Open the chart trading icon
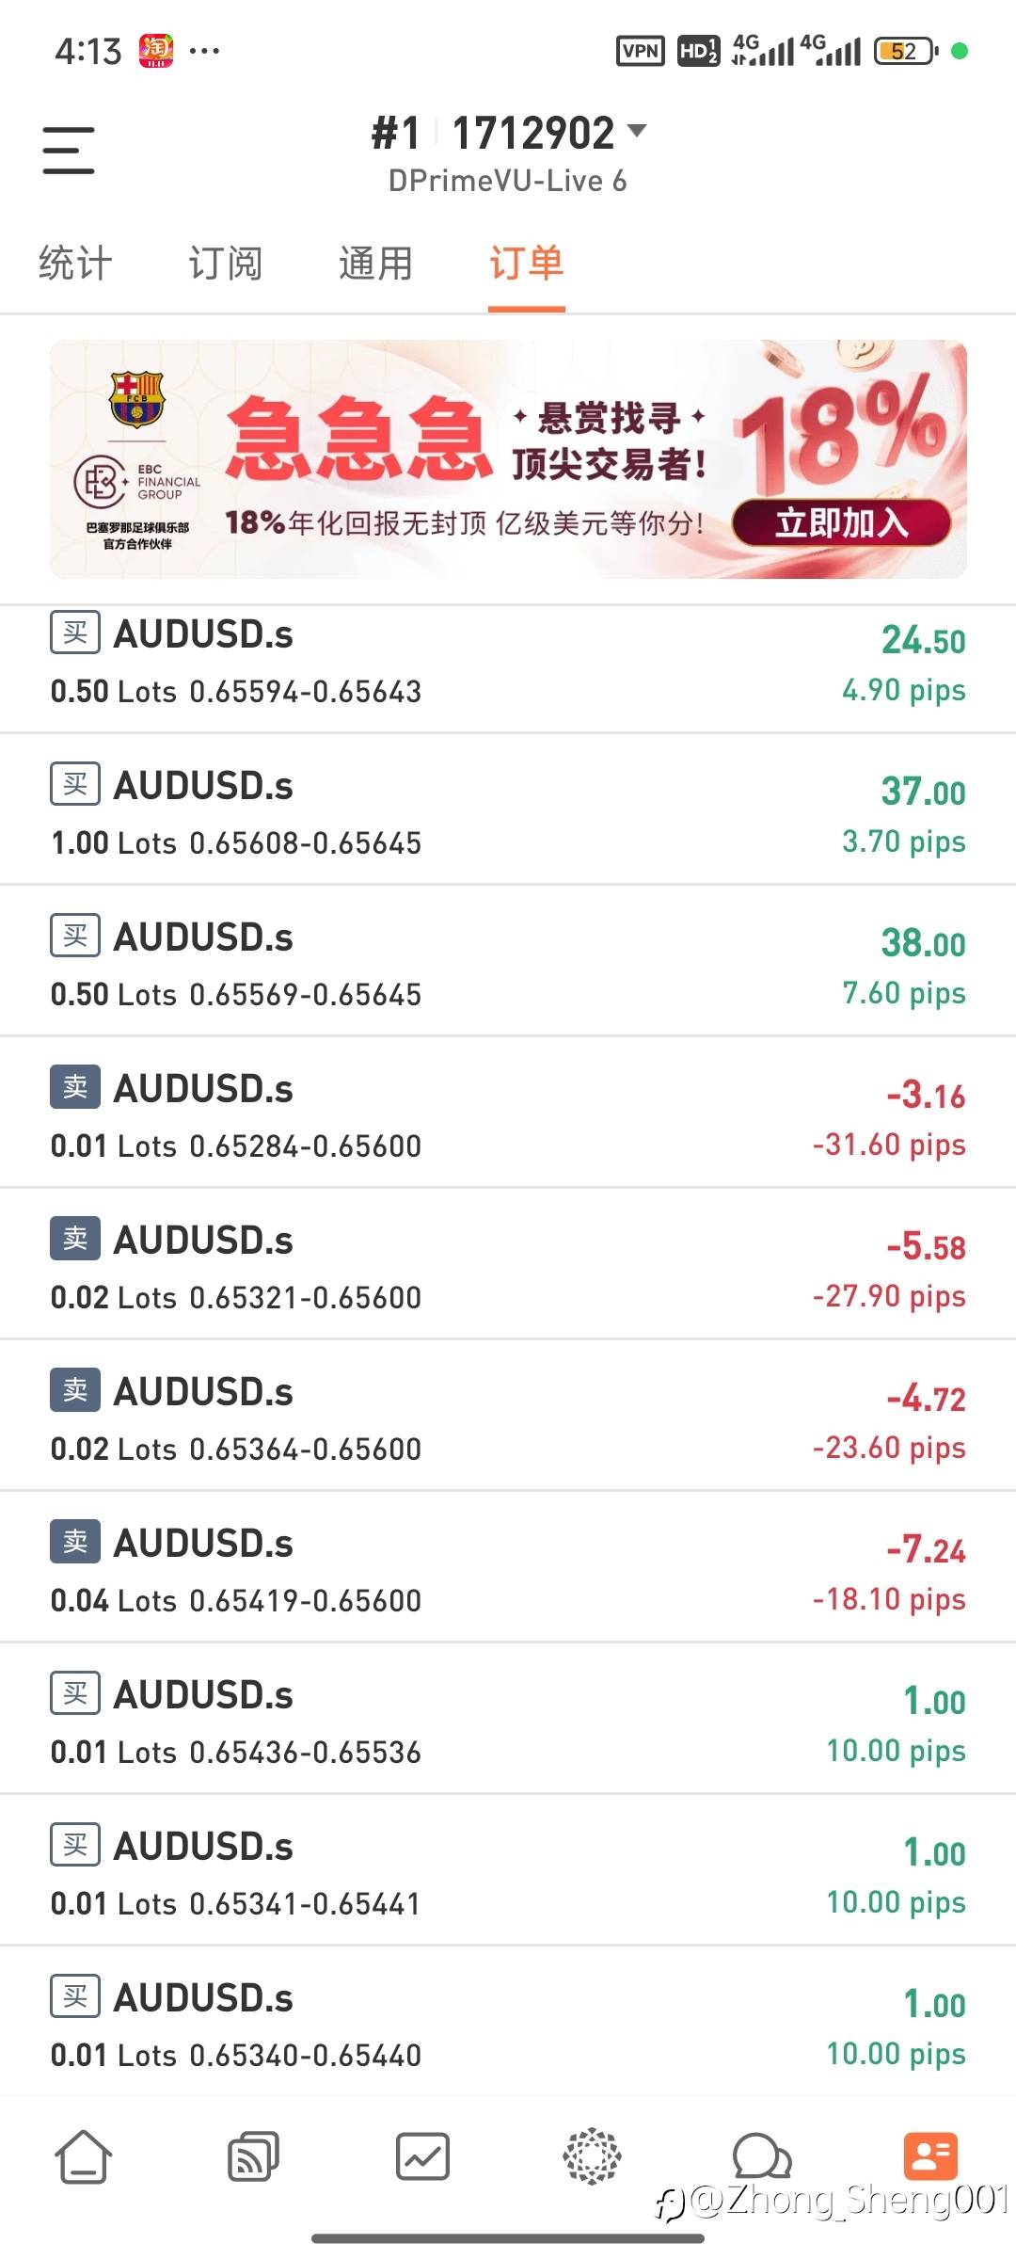The width and height of the screenshot is (1016, 2259). tap(422, 2155)
